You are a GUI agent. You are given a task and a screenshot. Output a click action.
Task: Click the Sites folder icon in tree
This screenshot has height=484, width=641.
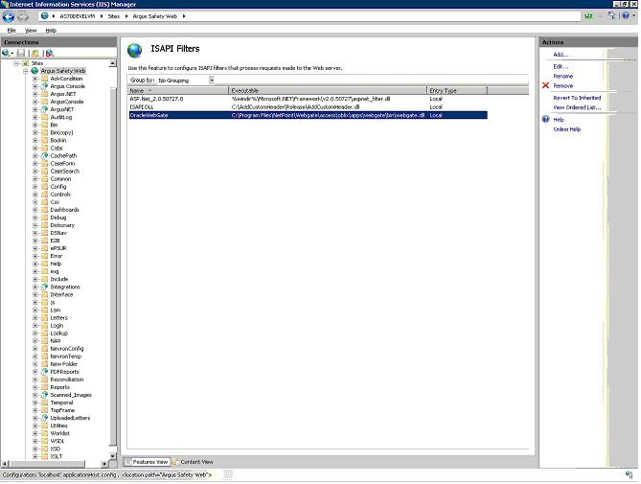tap(25, 63)
